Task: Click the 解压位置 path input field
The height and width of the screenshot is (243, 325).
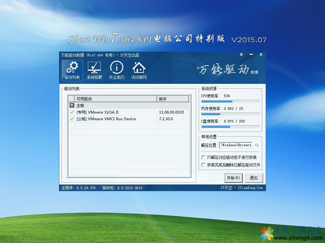Action: click(x=236, y=145)
